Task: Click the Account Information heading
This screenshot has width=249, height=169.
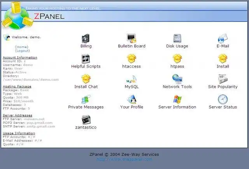Action: tap(20, 57)
